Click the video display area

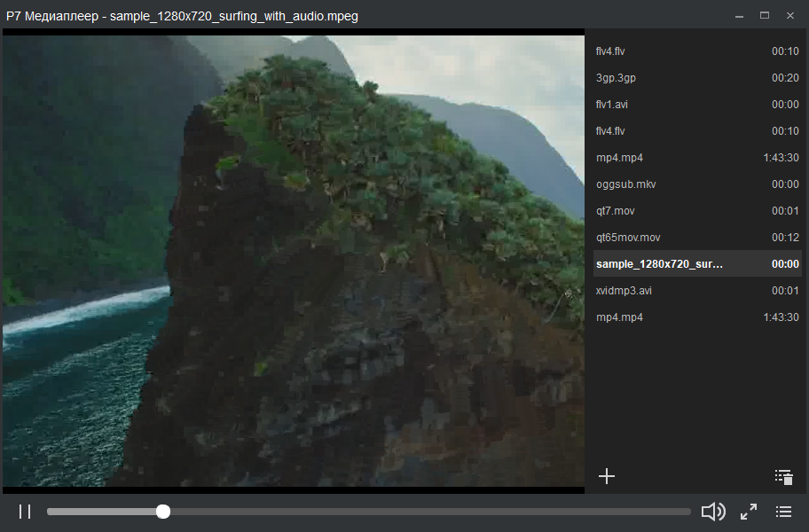pos(293,262)
